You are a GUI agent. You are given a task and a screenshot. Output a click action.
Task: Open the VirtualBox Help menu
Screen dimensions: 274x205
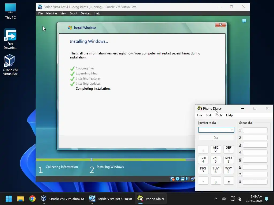tap(97, 13)
